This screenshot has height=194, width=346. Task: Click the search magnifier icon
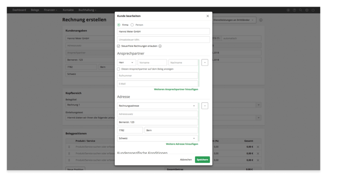point(300,10)
